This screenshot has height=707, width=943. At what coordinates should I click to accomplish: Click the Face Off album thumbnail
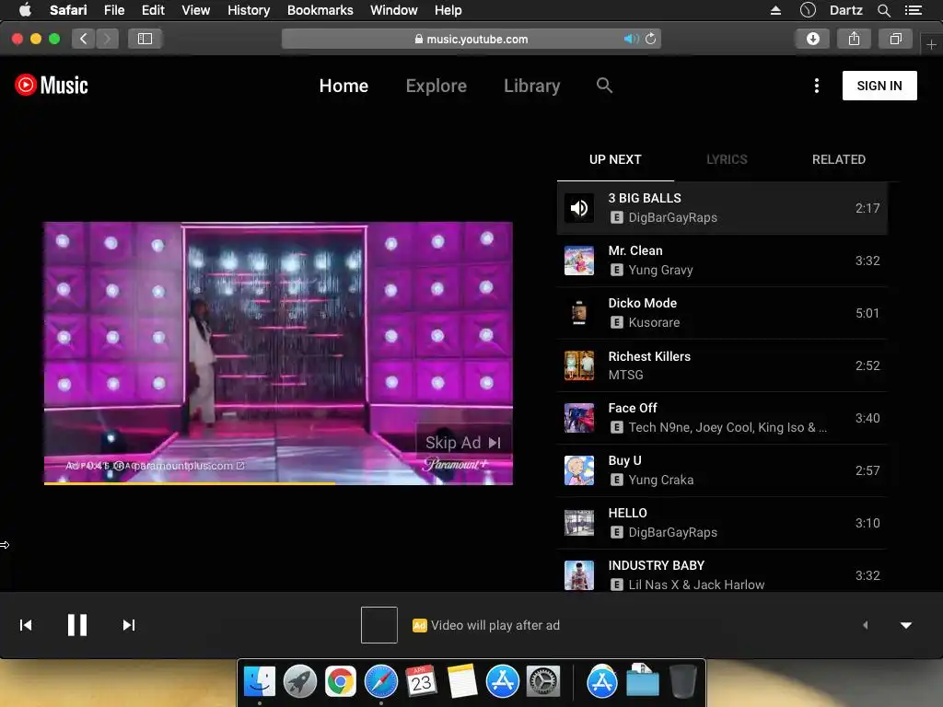pyautogui.click(x=579, y=418)
